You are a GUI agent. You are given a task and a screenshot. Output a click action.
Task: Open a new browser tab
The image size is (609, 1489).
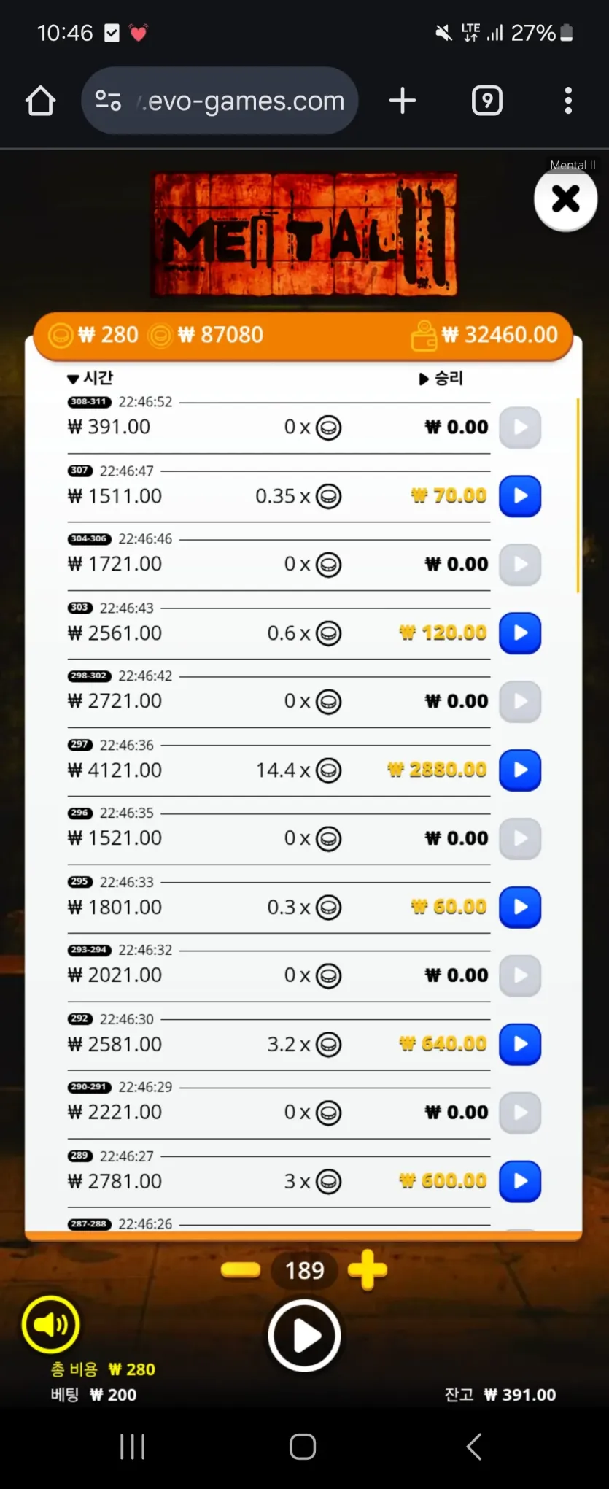[403, 101]
